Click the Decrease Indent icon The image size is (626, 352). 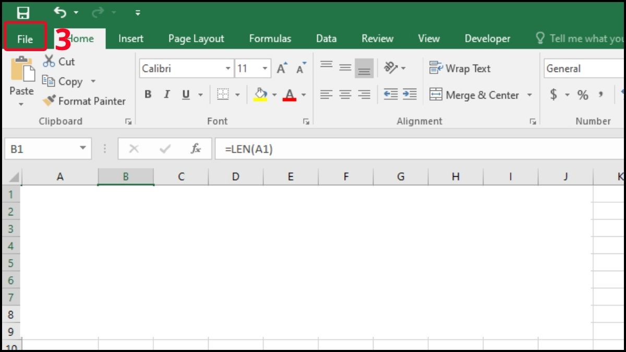390,94
